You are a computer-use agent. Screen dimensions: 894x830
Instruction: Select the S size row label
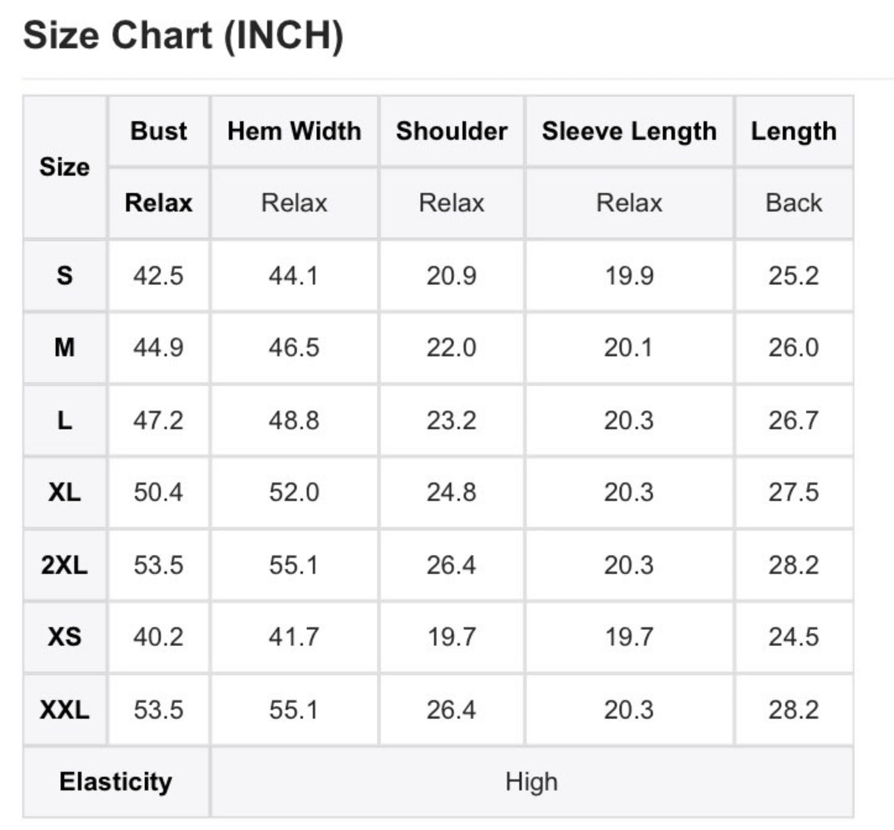point(64,276)
